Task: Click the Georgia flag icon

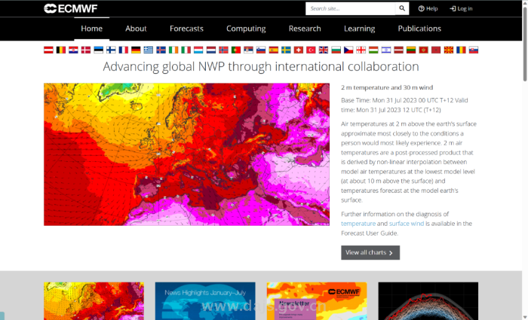Action: coord(361,50)
